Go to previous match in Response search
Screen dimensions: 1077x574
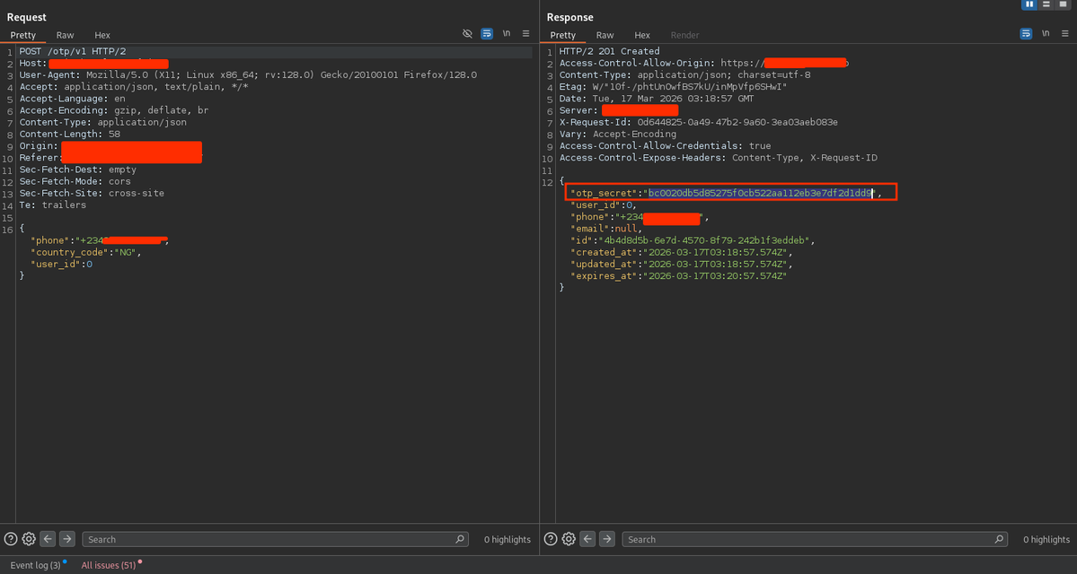[x=587, y=539]
